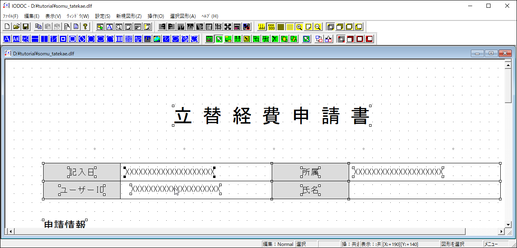This screenshot has height=248, width=517.
Task: Zoom out with the magnifier minus icon
Action: (318, 27)
